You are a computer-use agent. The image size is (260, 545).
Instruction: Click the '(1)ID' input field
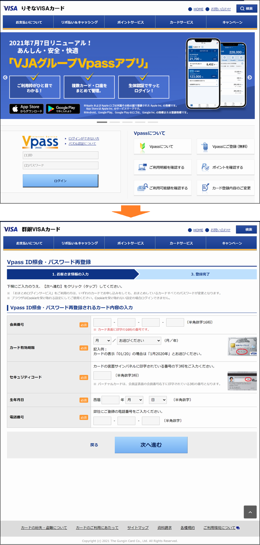pyautogui.click(x=61, y=155)
